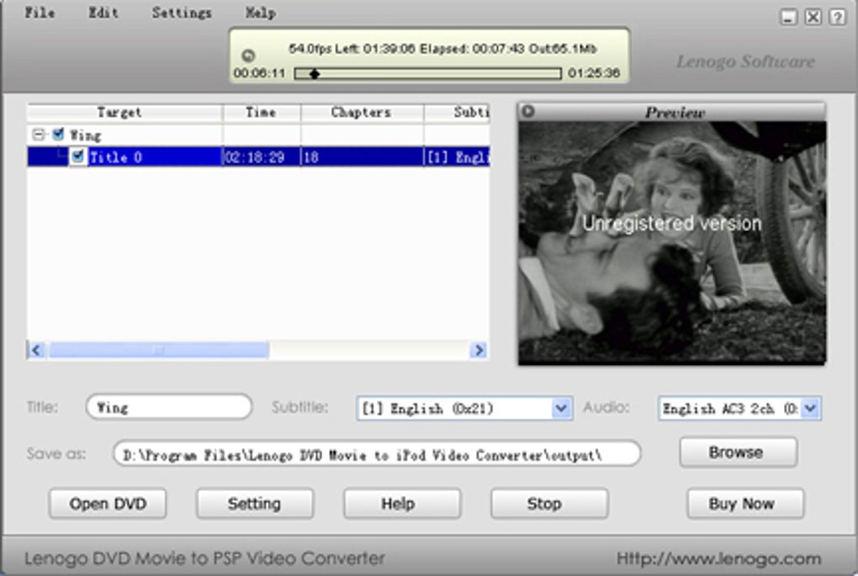Click the list's right scroll arrow
Image resolution: width=858 pixels, height=576 pixels.
(x=479, y=350)
